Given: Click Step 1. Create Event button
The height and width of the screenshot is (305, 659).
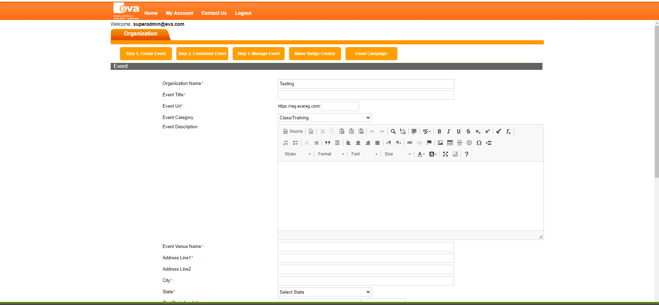Looking at the screenshot, I should click(146, 54).
